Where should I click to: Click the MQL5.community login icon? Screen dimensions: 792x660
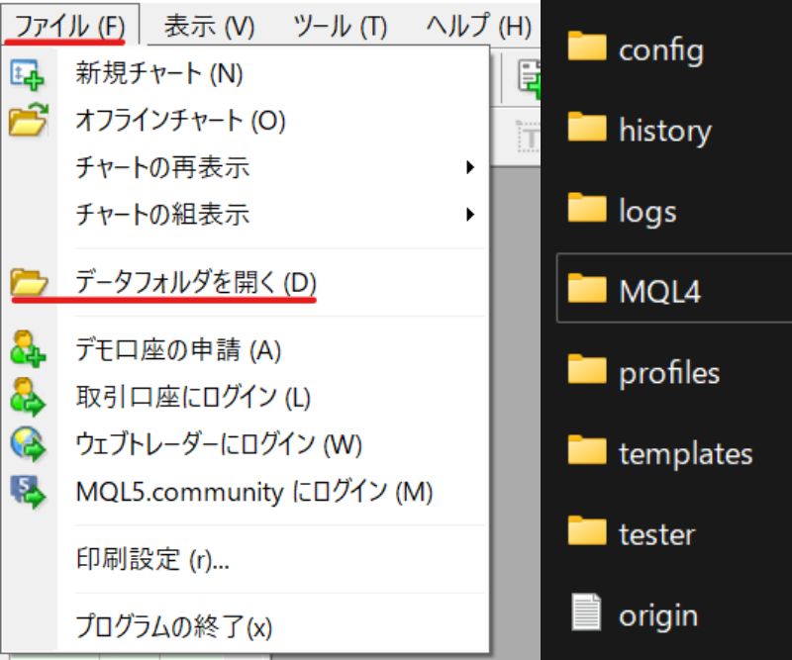[27, 491]
